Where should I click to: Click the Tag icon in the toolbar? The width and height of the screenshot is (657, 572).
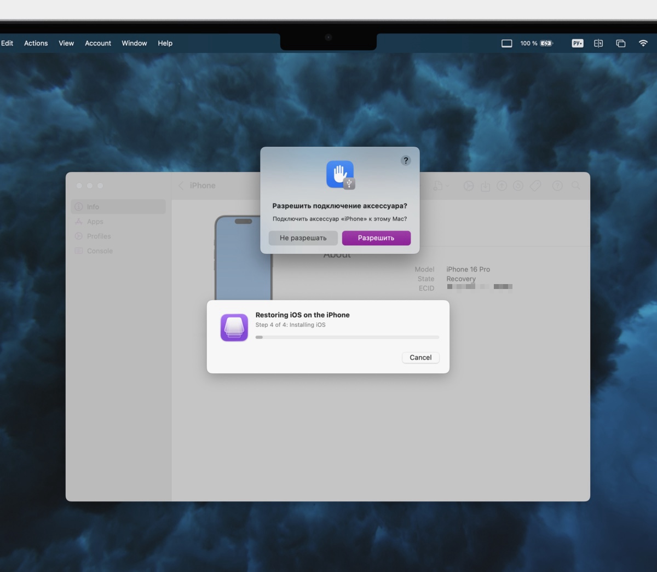tap(535, 186)
